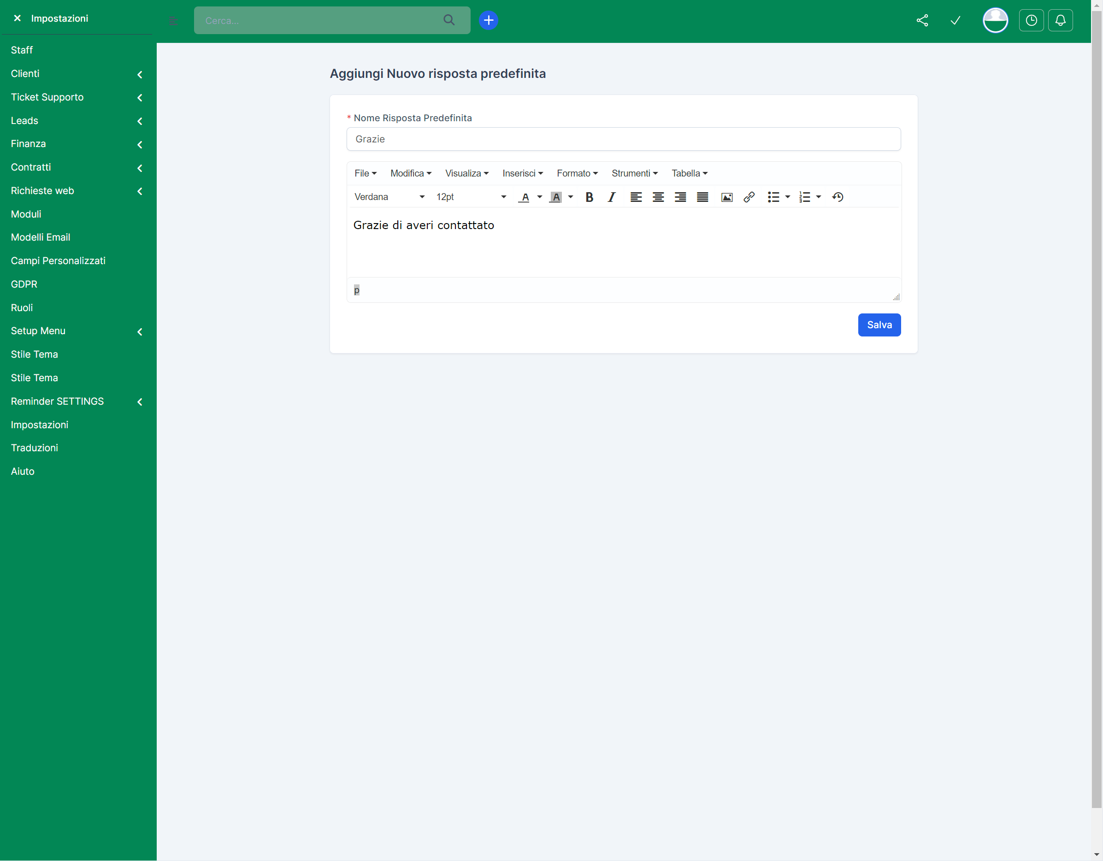The height and width of the screenshot is (861, 1103).
Task: Justify the paragraph text
Action: [x=702, y=197]
